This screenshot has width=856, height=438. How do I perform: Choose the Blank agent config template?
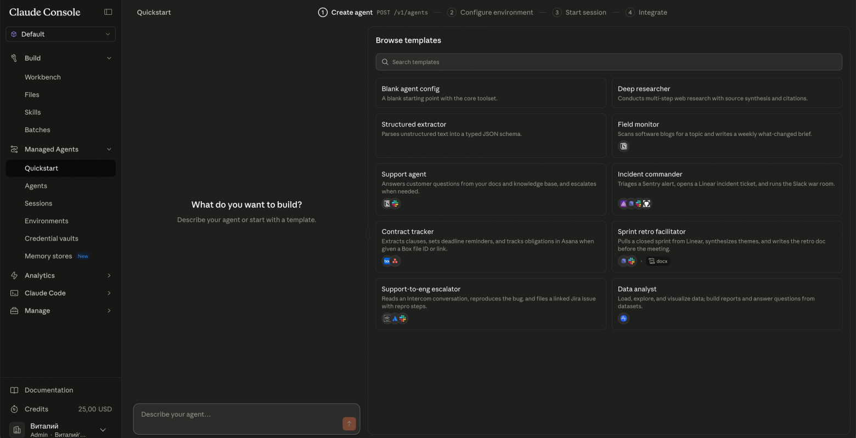tap(491, 93)
